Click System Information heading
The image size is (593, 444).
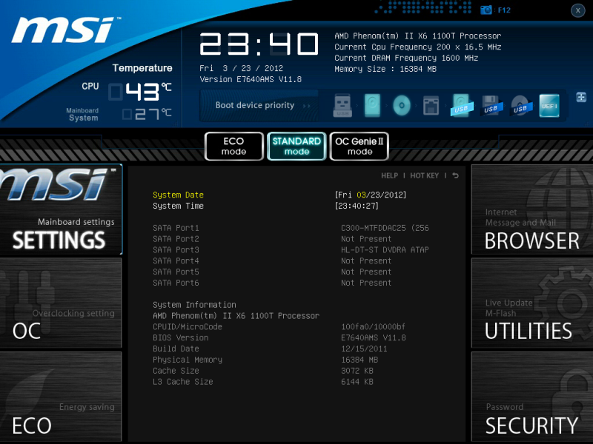click(194, 305)
